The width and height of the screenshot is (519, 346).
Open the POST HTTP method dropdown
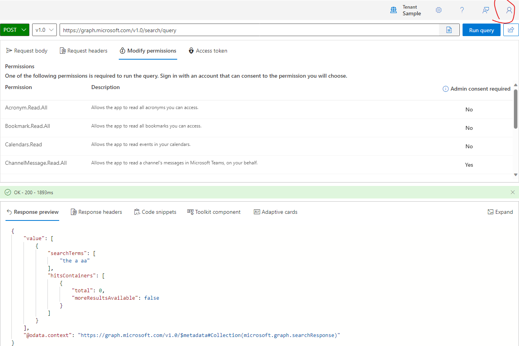pyautogui.click(x=15, y=29)
